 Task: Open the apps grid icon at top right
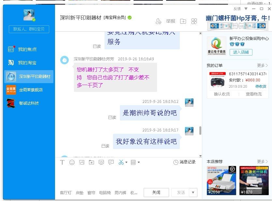194,21
